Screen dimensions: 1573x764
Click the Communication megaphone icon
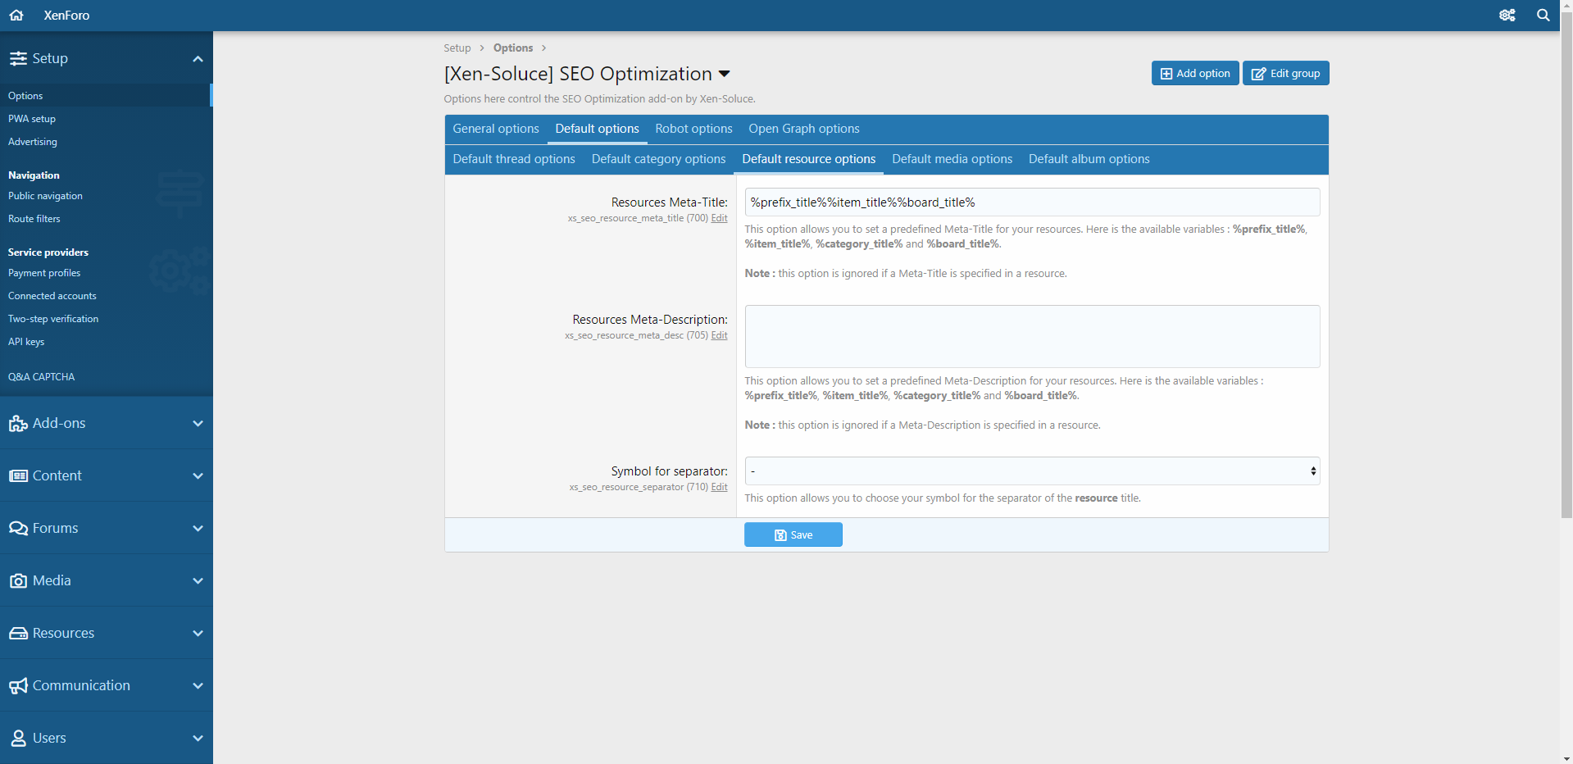[x=18, y=685]
